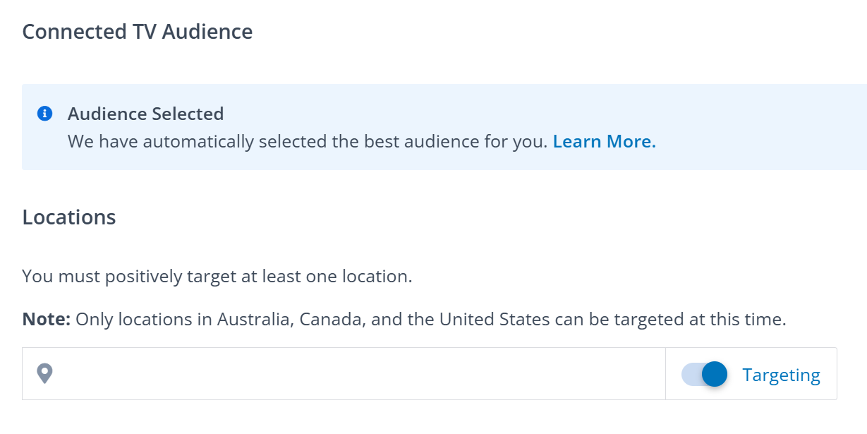Click the right end of location input box
This screenshot has height=434, width=867.
click(x=649, y=374)
